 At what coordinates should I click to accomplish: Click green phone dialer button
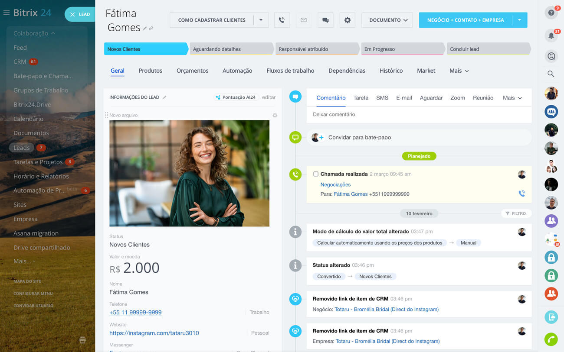click(551, 339)
